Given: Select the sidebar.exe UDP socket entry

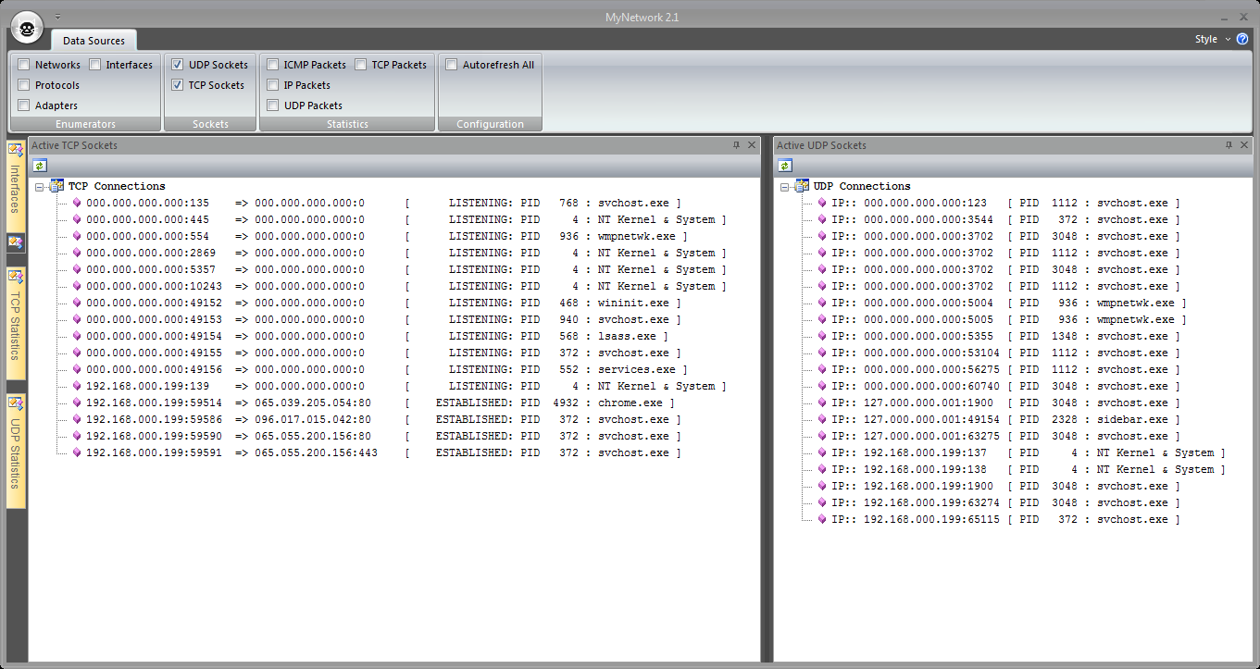Looking at the screenshot, I should [x=1000, y=420].
